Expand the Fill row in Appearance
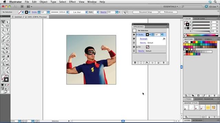Viewport: 220px width, 123px height. tap(137, 47)
